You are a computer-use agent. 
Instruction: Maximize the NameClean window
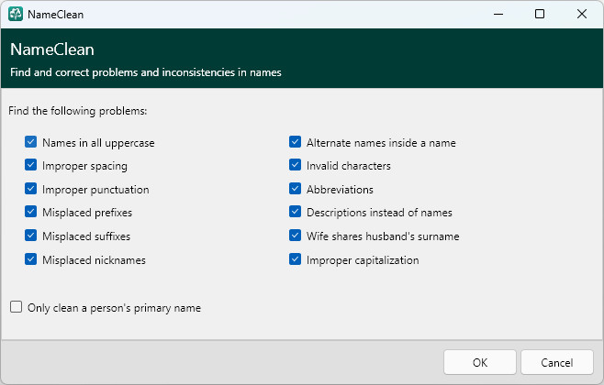[540, 15]
